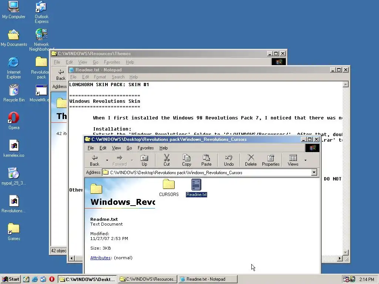This screenshot has height=284, width=379.
Task: Click the Views toolbar button
Action: coord(293,160)
